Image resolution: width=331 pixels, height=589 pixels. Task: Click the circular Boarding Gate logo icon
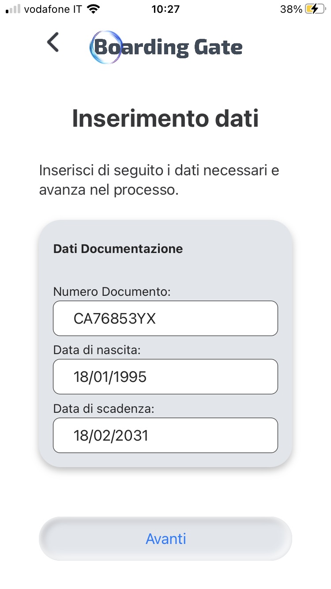105,47
